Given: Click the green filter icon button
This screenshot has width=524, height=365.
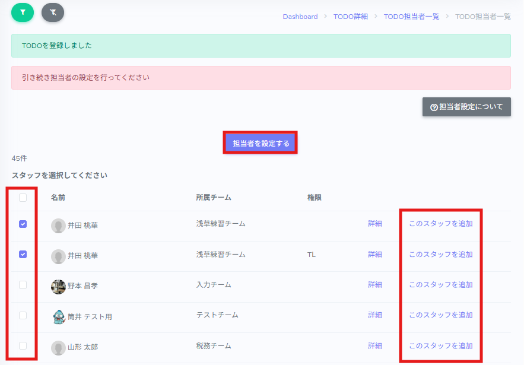Looking at the screenshot, I should click(x=23, y=12).
